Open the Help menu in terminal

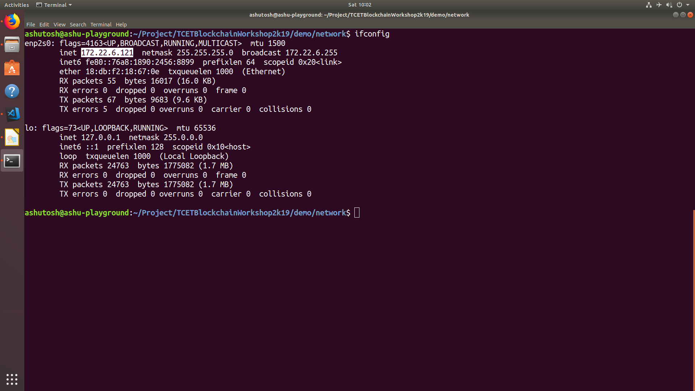121,25
